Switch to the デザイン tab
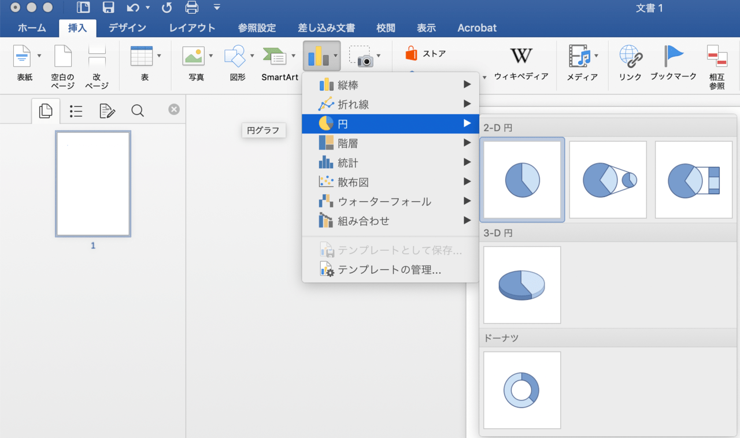 127,28
